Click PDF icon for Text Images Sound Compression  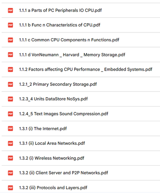[10, 114]
